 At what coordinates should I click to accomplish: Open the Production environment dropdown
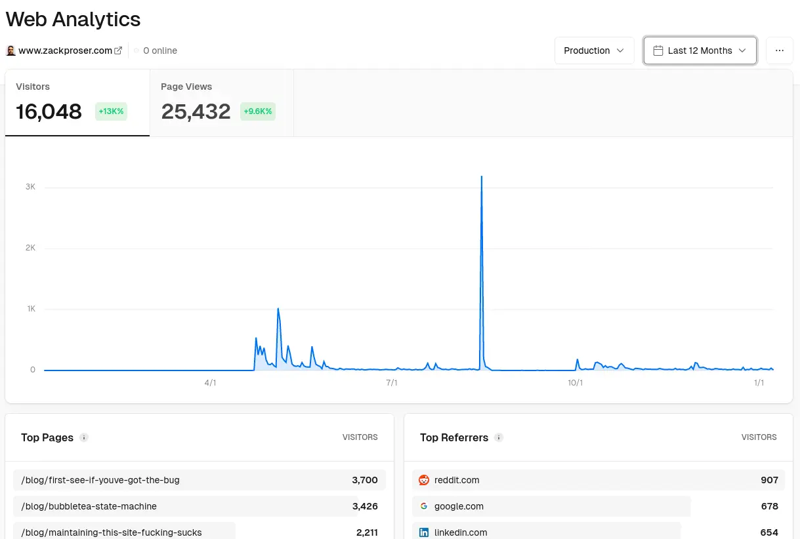click(594, 50)
